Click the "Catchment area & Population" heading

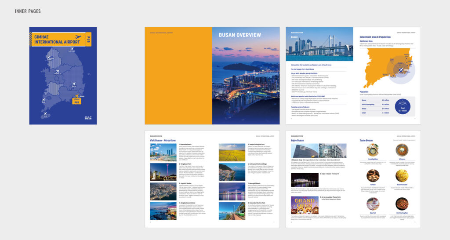[x=375, y=37]
